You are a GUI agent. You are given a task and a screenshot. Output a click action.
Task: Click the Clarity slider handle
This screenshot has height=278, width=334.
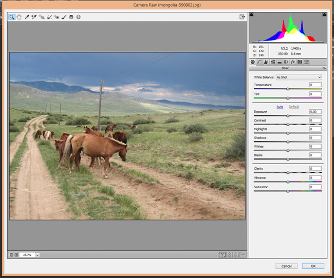(288, 173)
